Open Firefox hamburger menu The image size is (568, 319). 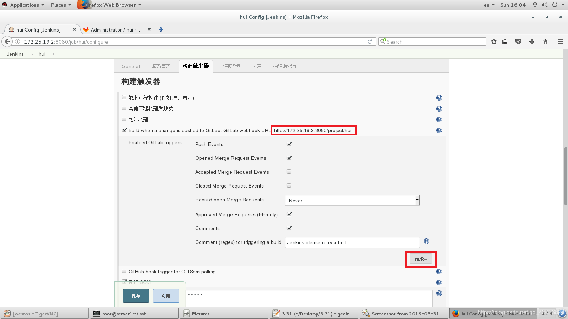[x=561, y=41]
